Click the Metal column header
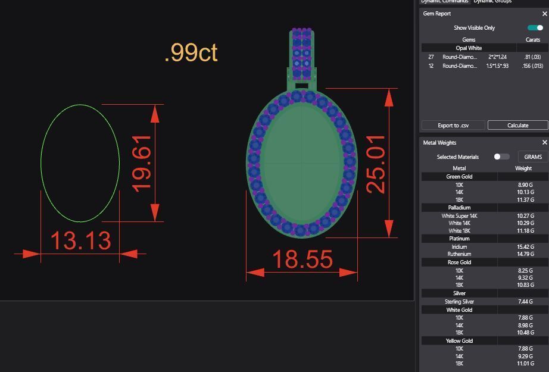The height and width of the screenshot is (372, 549). pyautogui.click(x=459, y=168)
